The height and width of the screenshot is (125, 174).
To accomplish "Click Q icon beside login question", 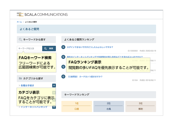I will [x=64, y=47].
